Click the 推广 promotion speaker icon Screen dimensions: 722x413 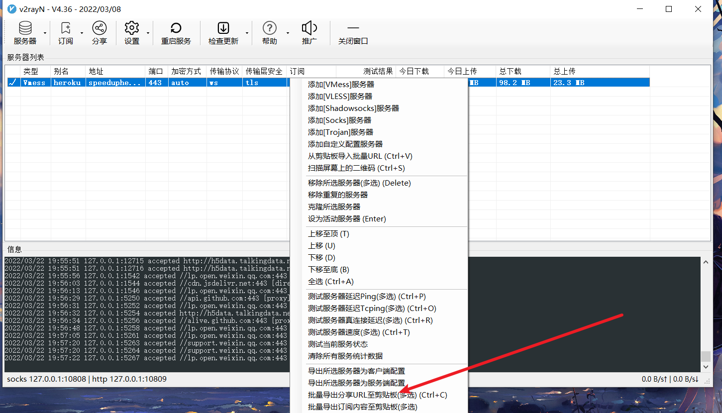coord(309,33)
